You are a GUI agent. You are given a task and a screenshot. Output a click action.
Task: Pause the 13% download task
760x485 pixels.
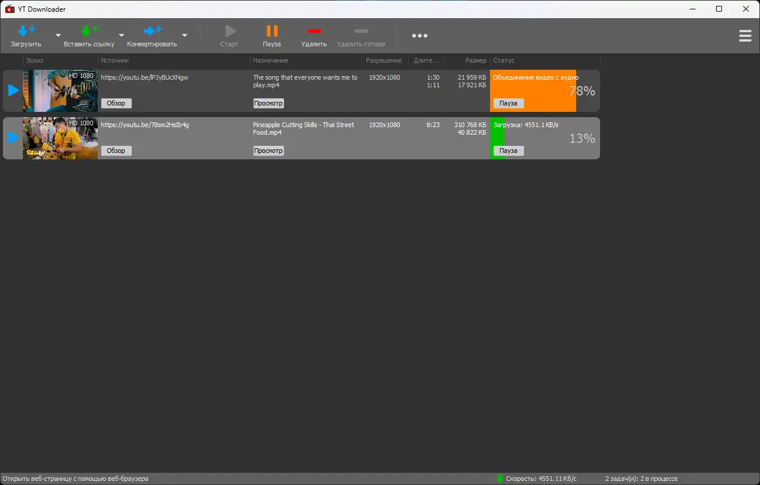click(x=508, y=151)
